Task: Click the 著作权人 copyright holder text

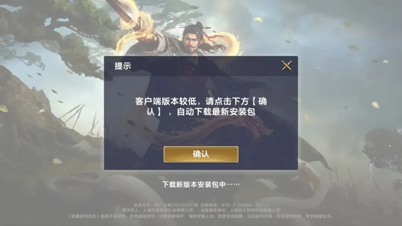Action: (x=157, y=210)
